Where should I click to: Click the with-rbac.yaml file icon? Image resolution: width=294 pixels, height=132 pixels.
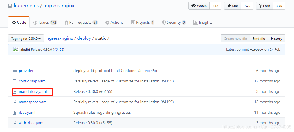coord(15,123)
